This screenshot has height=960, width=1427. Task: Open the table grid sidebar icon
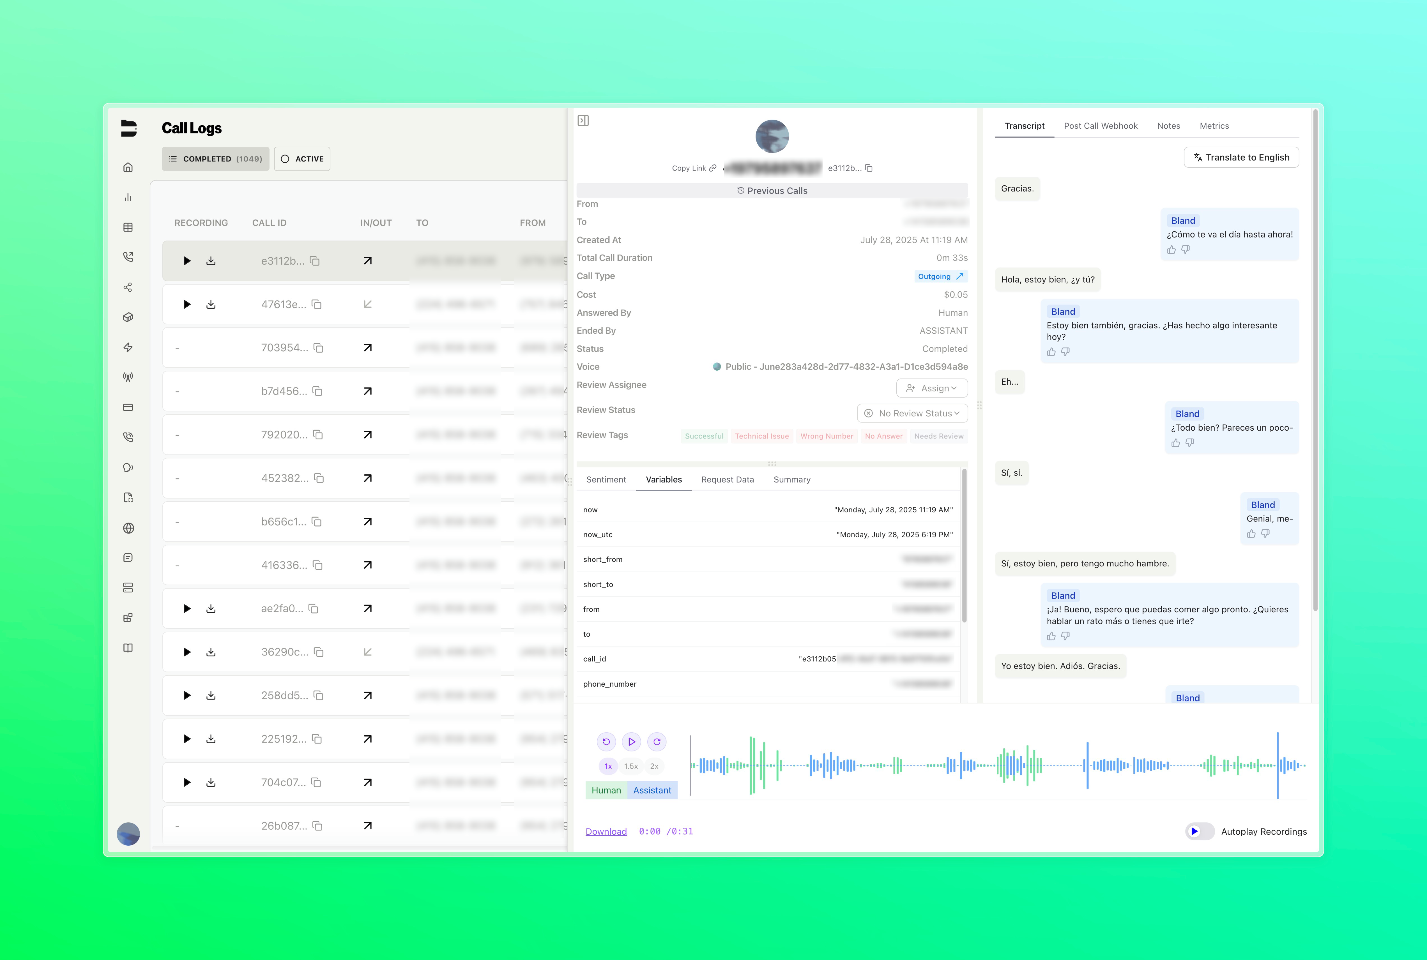coord(128,227)
